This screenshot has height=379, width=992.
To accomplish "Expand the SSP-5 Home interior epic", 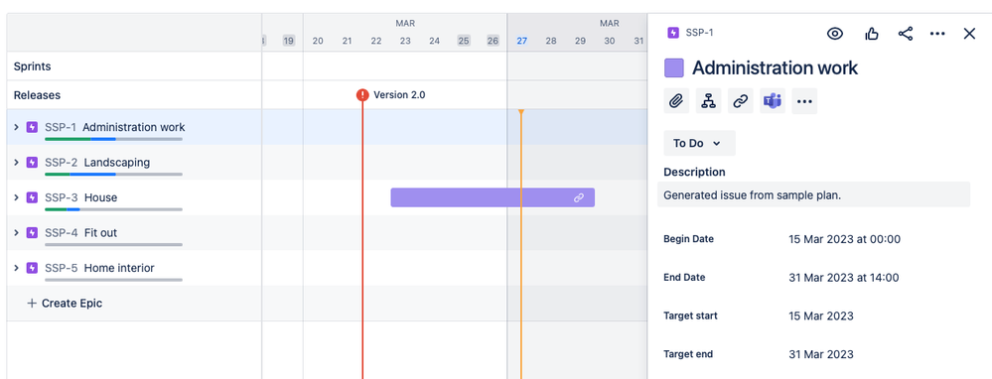I will click(x=17, y=268).
